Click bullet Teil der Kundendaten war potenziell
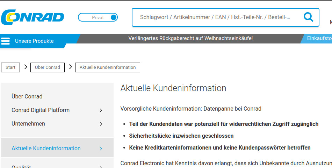 click(224, 124)
